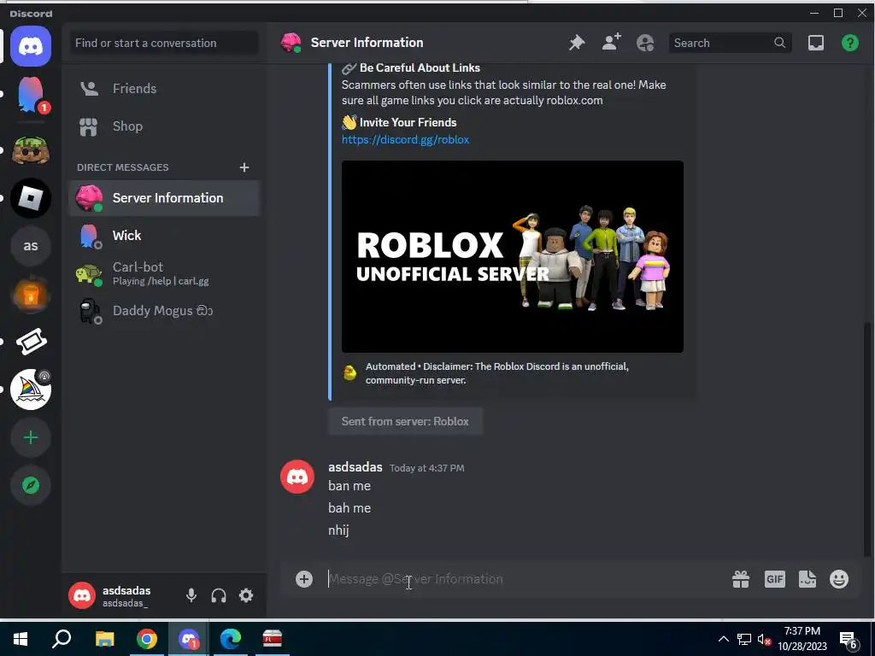875x656 pixels.
Task: Create a new DM with plus icon
Action: click(244, 167)
